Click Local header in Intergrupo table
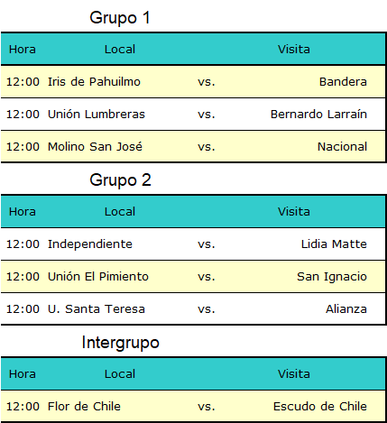Screen dimensions: 387x423 (120, 374)
